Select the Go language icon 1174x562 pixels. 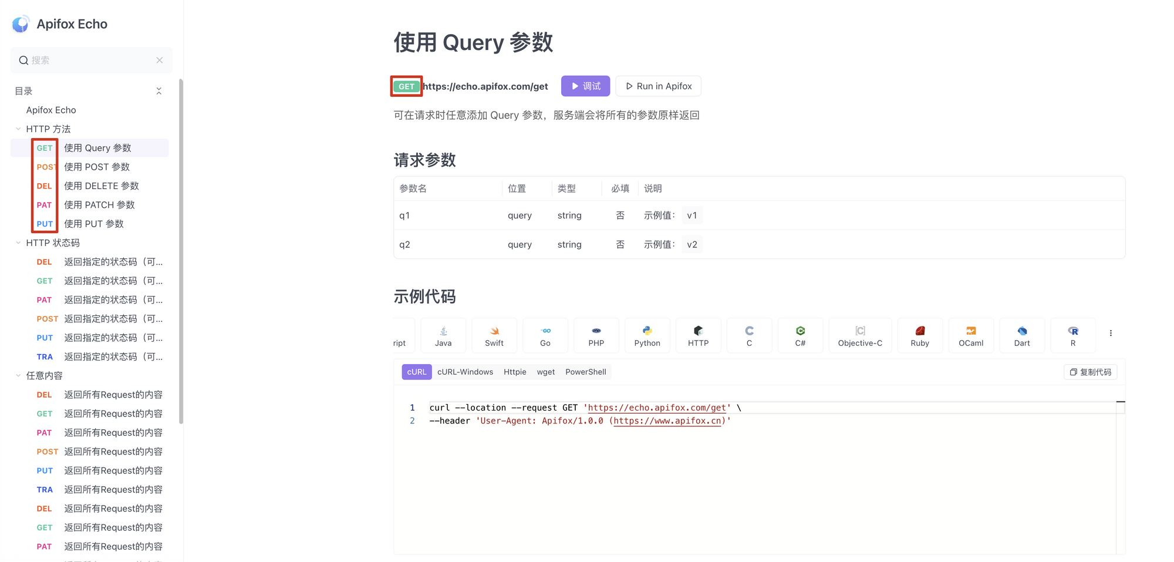(545, 331)
